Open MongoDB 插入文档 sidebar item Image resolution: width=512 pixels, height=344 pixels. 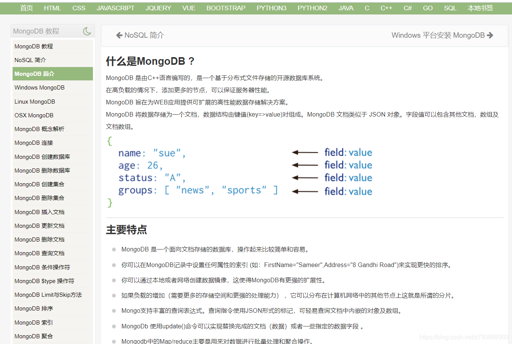pyautogui.click(x=53, y=212)
